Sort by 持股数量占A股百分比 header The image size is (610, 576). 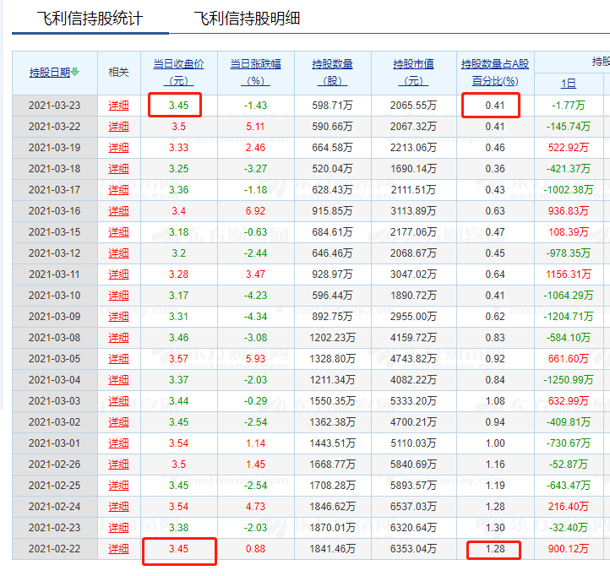pos(495,73)
